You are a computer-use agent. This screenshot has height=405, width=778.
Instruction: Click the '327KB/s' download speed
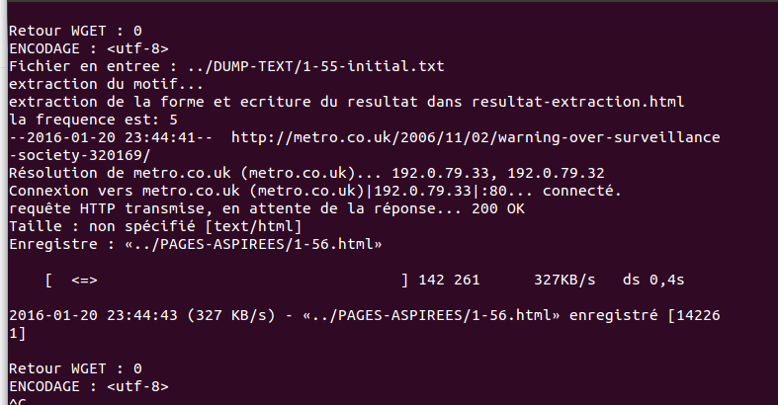pos(564,281)
